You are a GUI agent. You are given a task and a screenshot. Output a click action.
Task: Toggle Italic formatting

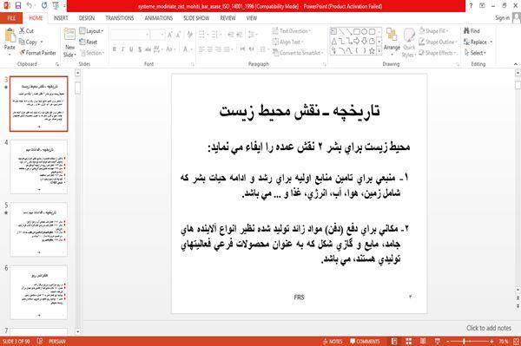pos(122,49)
